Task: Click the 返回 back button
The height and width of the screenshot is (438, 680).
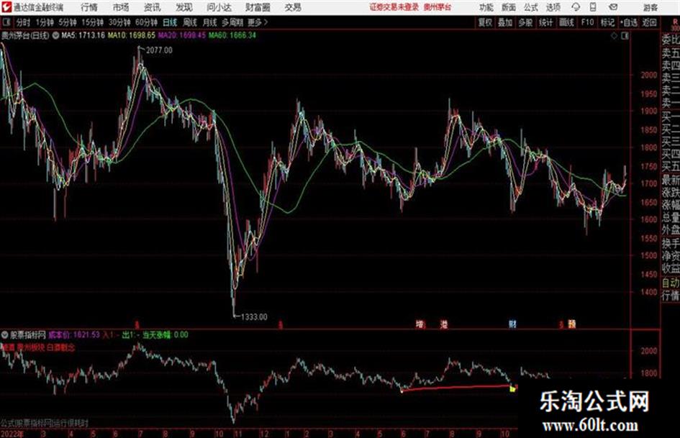Action: (x=649, y=22)
